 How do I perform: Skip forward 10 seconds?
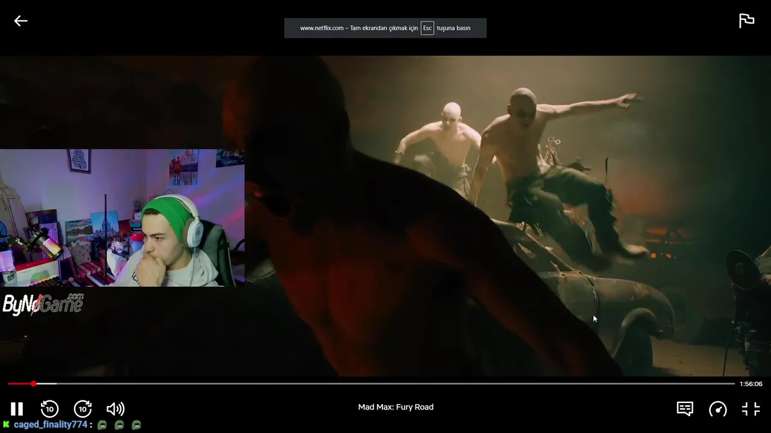click(83, 409)
